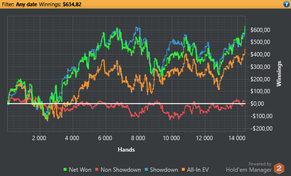
Task: Hide the Non Showdown series label
Action: click(121, 169)
